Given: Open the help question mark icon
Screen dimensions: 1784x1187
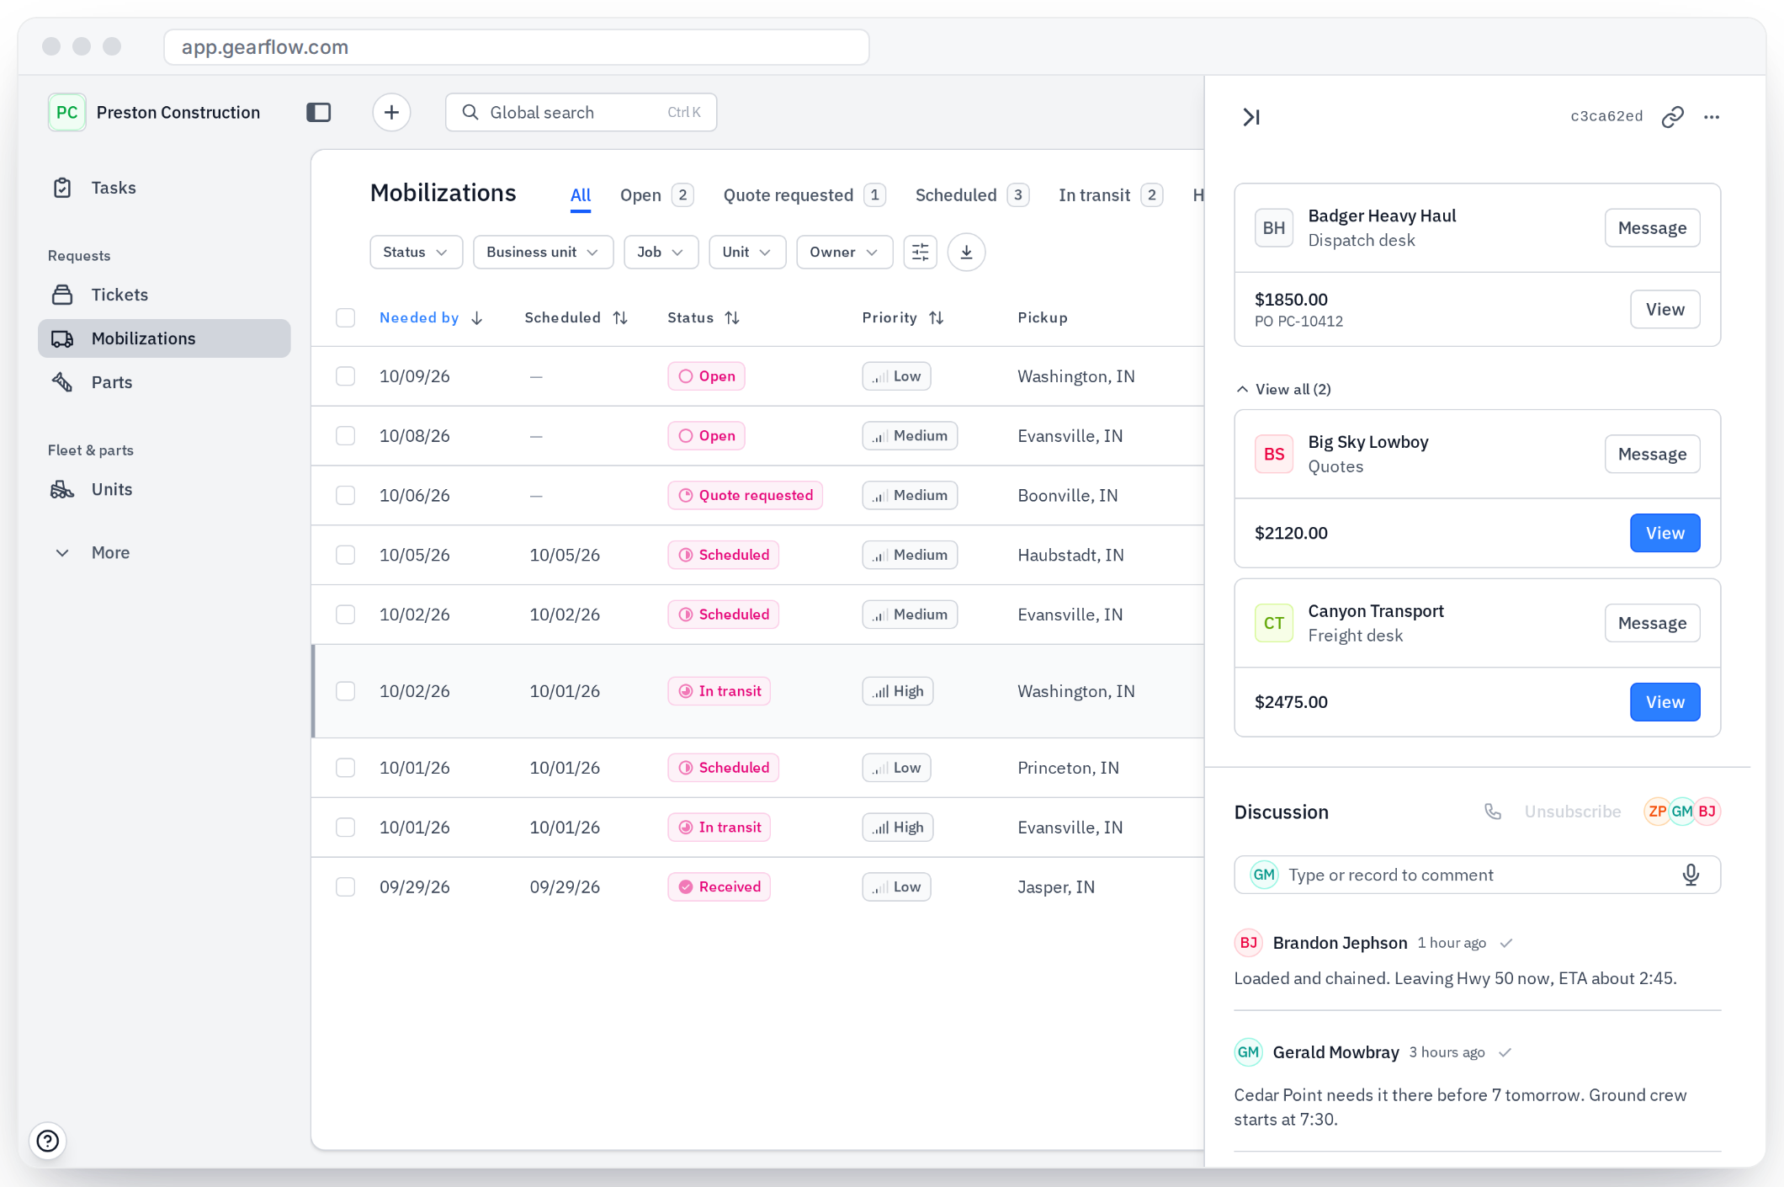Looking at the screenshot, I should click(48, 1141).
